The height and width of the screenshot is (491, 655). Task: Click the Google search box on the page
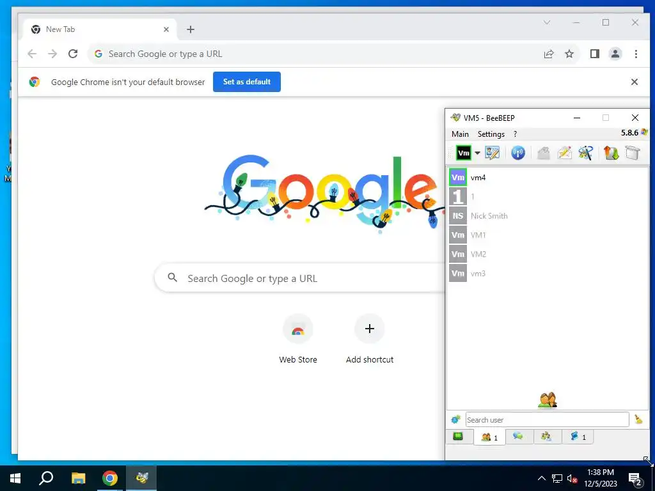pyautogui.click(x=299, y=278)
